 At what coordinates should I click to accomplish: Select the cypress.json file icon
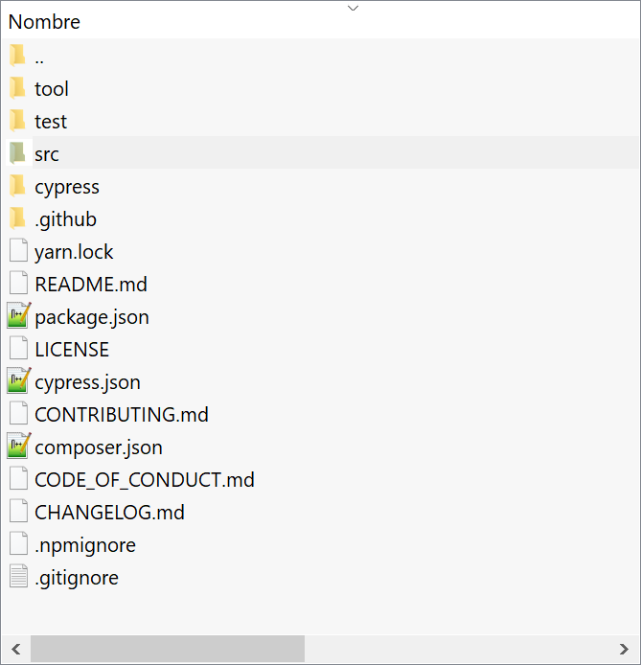click(x=18, y=380)
